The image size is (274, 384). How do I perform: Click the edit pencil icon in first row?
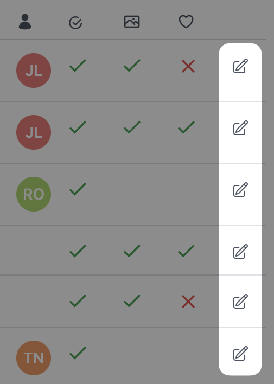pyautogui.click(x=240, y=66)
